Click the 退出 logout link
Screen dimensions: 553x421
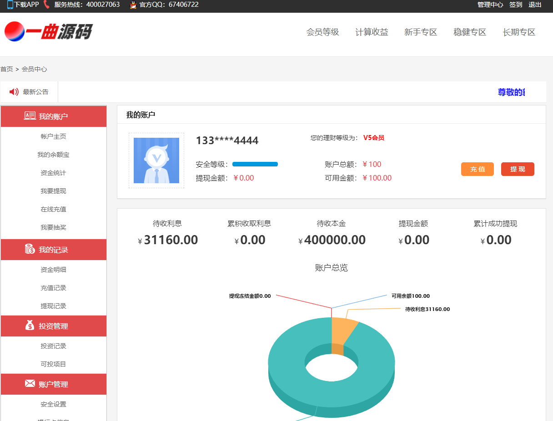click(x=535, y=5)
